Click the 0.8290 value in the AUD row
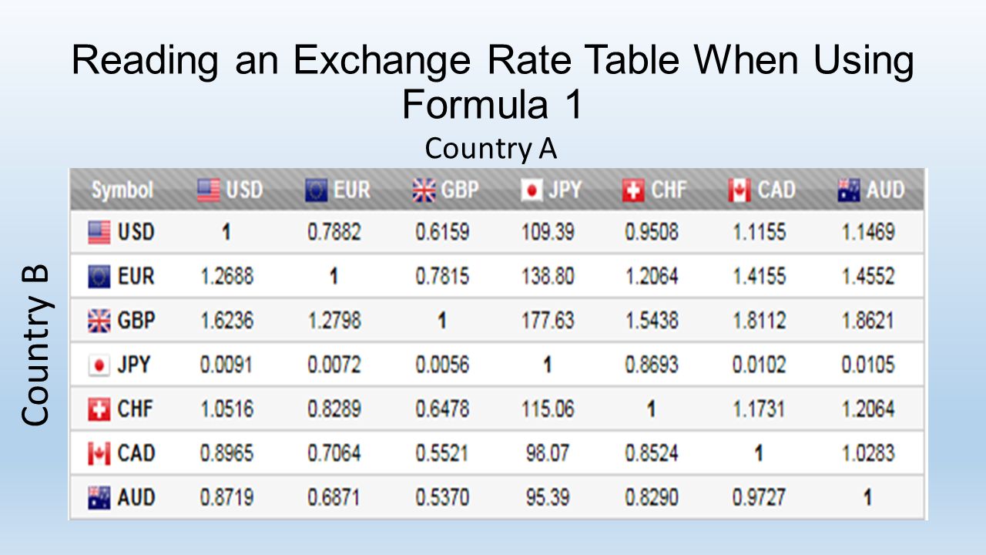The image size is (986, 555). pos(652,498)
